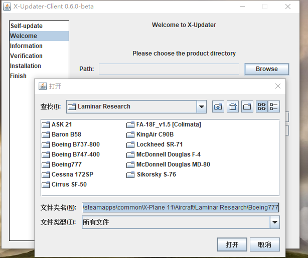Viewport: 308px width, 258px height.
Task: Cancel the dialog with 取消 button
Action: 265,244
